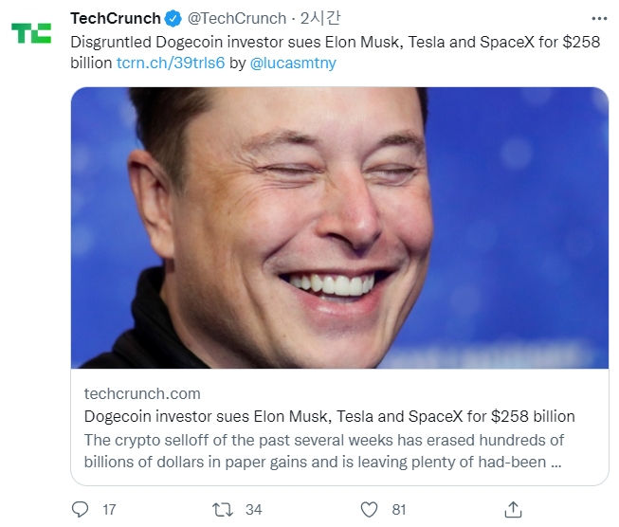Open the card headline about Dogecoin investor
The width and height of the screenshot is (619, 527).
point(329,416)
